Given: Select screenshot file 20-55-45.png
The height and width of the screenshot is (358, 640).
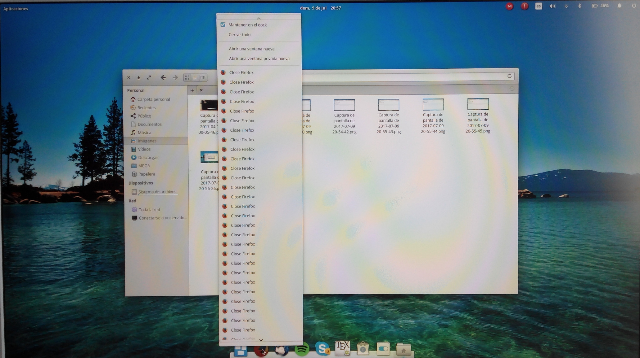Looking at the screenshot, I should tap(478, 116).
